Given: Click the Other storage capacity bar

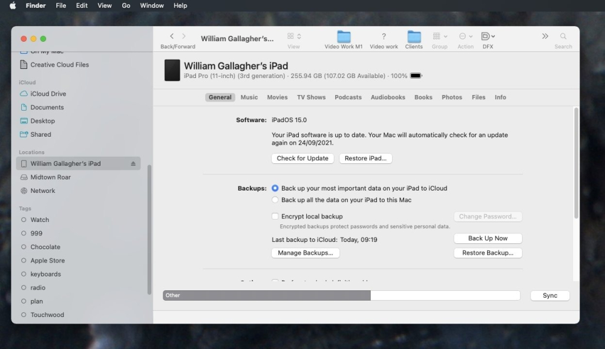Looking at the screenshot, I should point(266,295).
